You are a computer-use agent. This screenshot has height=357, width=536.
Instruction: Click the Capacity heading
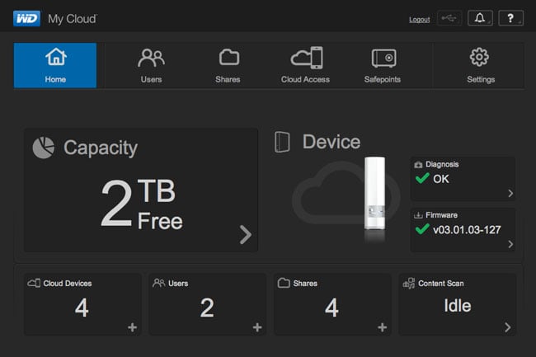[x=101, y=148]
